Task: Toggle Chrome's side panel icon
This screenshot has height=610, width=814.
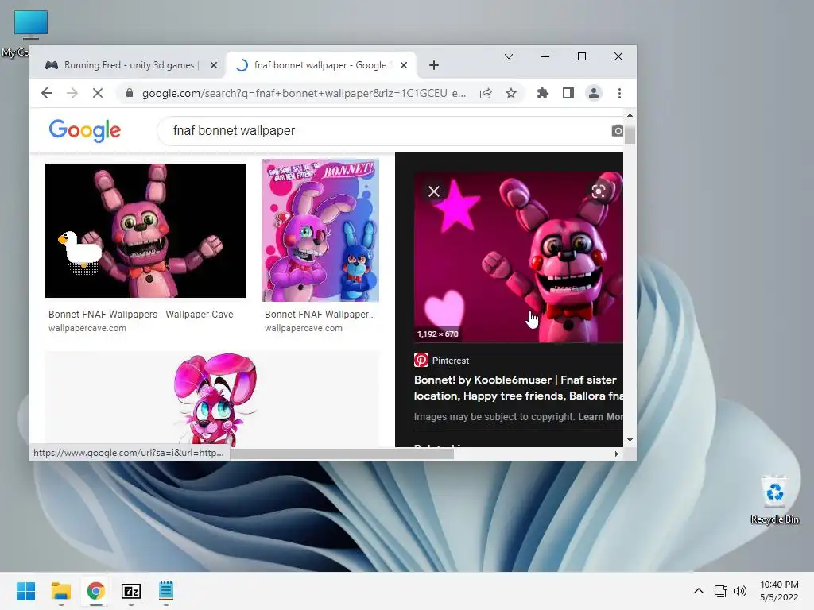Action: pyautogui.click(x=568, y=94)
